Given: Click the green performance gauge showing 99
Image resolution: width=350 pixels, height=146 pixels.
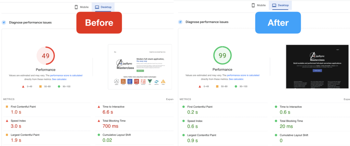Looking at the screenshot, I should (x=222, y=55).
